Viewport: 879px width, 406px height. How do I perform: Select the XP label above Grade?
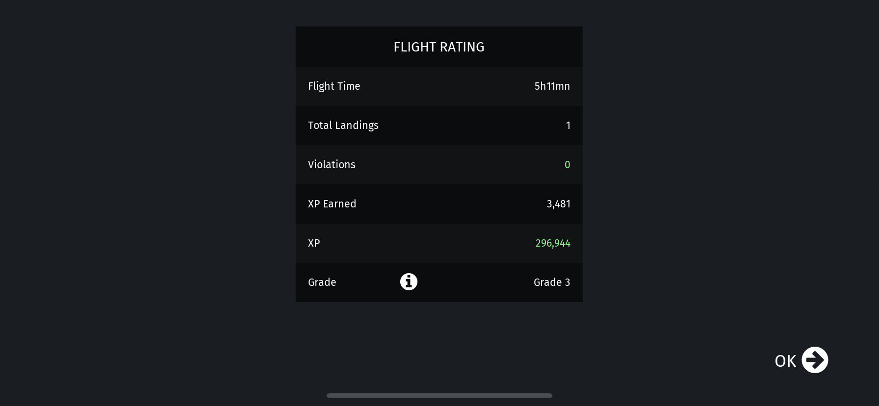click(314, 243)
